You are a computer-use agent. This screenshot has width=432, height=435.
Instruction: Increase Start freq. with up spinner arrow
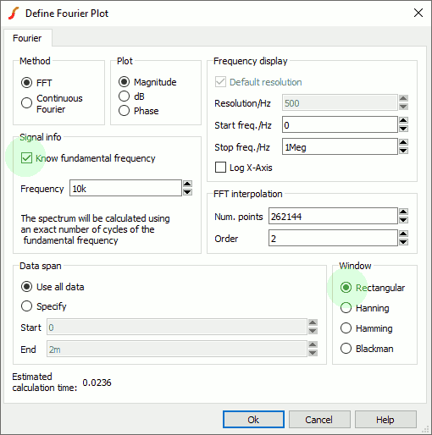[x=403, y=121]
